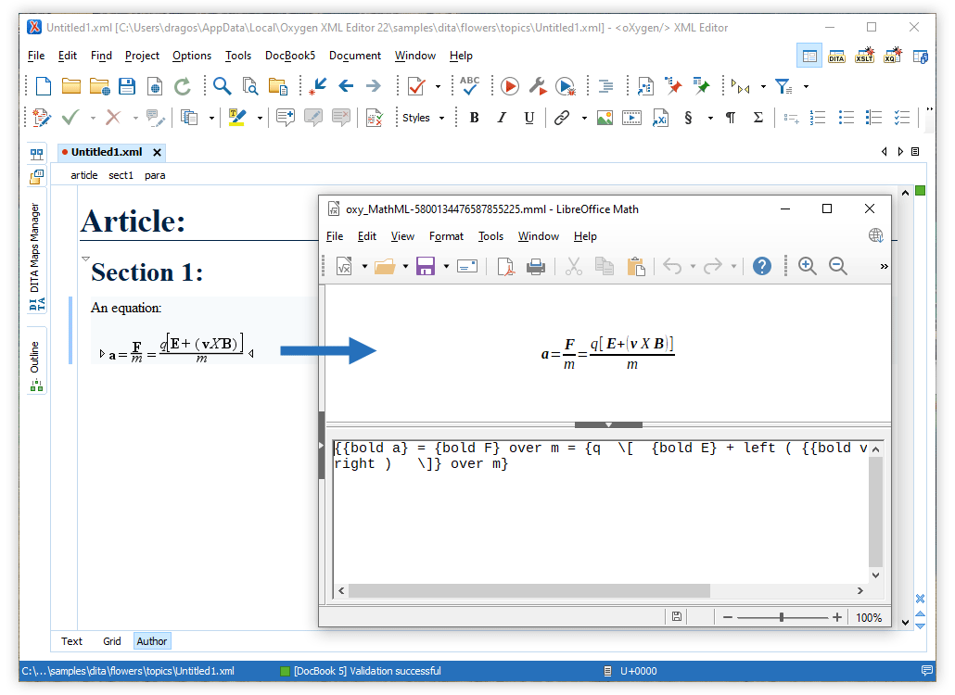Select sect1 in the breadcrumb
Viewport: 955px width, 695px height.
[121, 175]
